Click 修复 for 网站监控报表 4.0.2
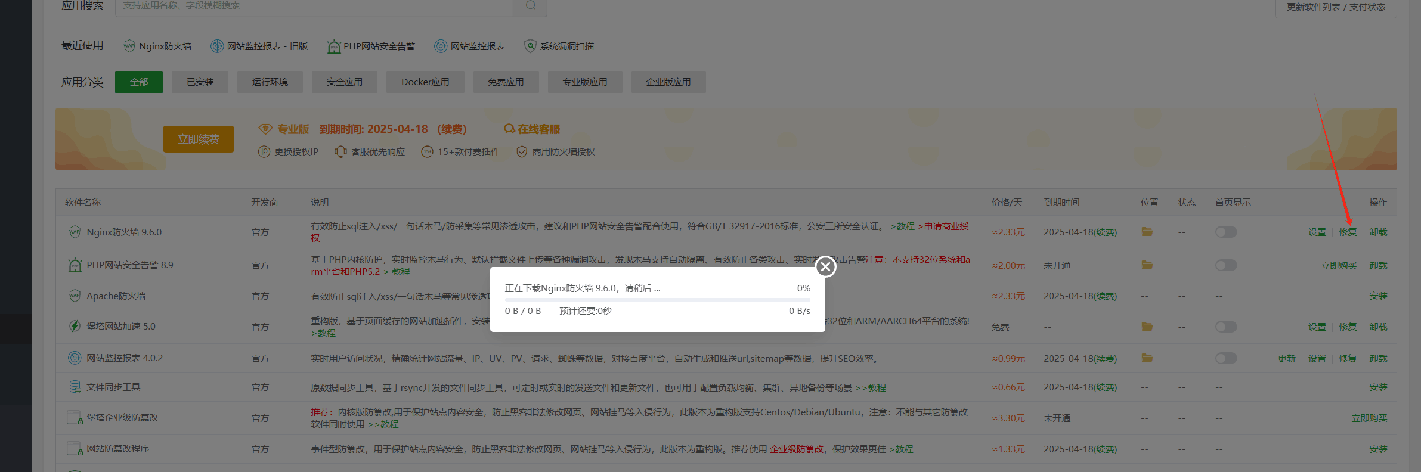The width and height of the screenshot is (1421, 472). (x=1348, y=358)
